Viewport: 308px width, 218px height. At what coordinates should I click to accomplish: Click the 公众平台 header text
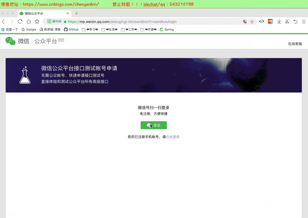(46, 41)
